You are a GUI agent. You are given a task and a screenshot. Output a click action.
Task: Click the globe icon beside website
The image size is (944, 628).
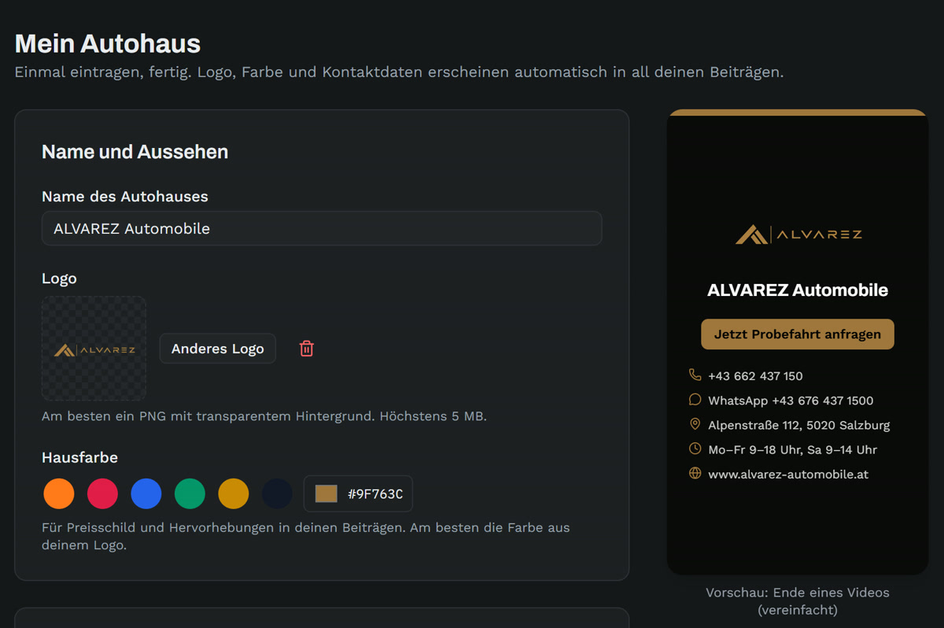[x=695, y=474]
